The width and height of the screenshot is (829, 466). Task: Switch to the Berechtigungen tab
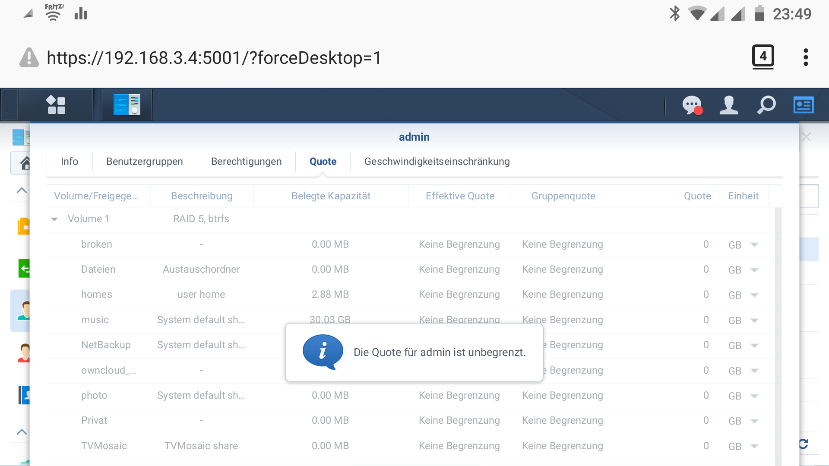[247, 161]
